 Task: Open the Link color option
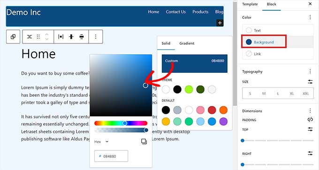(x=278, y=54)
